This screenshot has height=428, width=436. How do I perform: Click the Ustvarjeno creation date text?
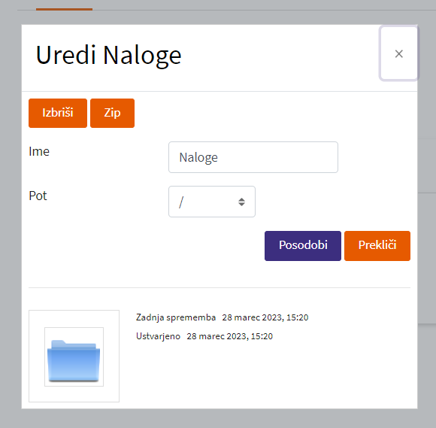(230, 336)
